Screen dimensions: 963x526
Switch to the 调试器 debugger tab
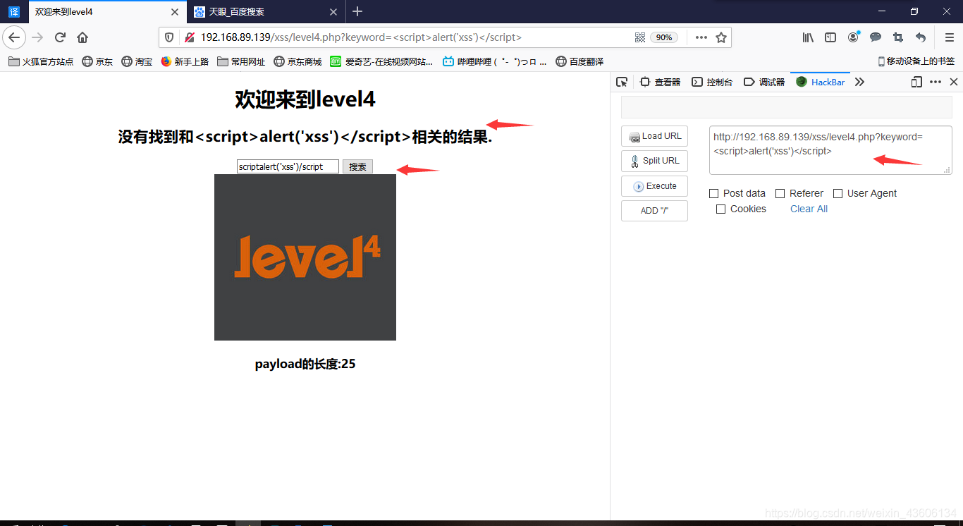[x=764, y=82]
